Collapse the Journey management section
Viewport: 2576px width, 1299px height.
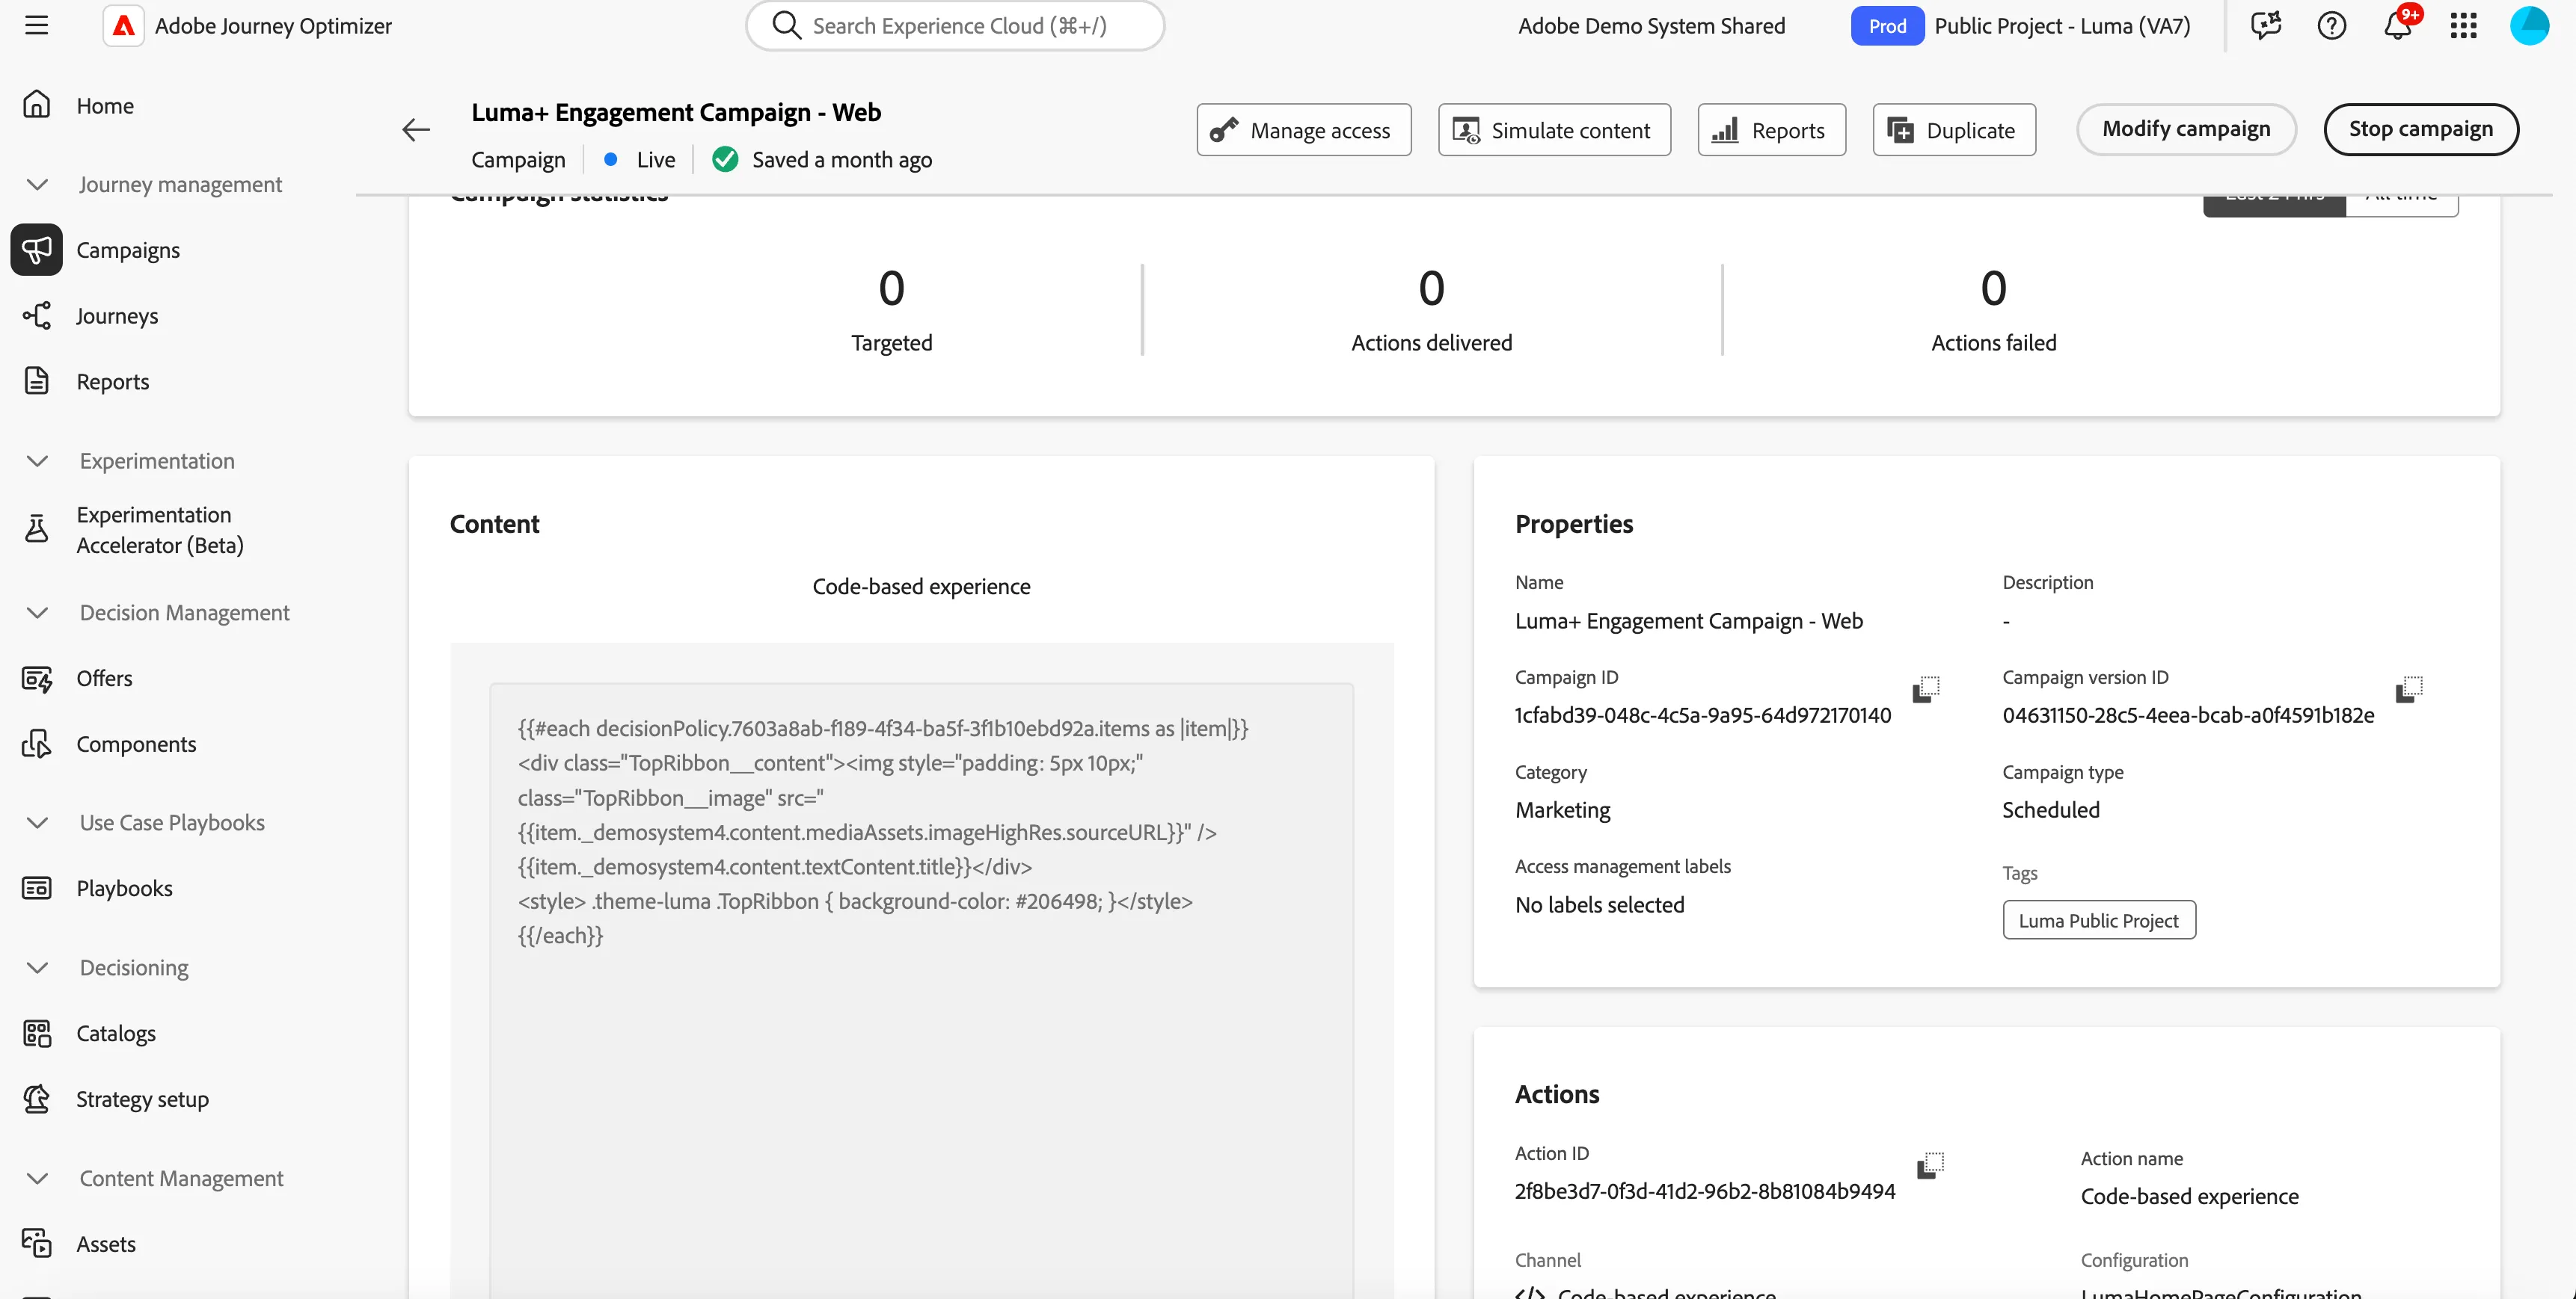[x=37, y=185]
